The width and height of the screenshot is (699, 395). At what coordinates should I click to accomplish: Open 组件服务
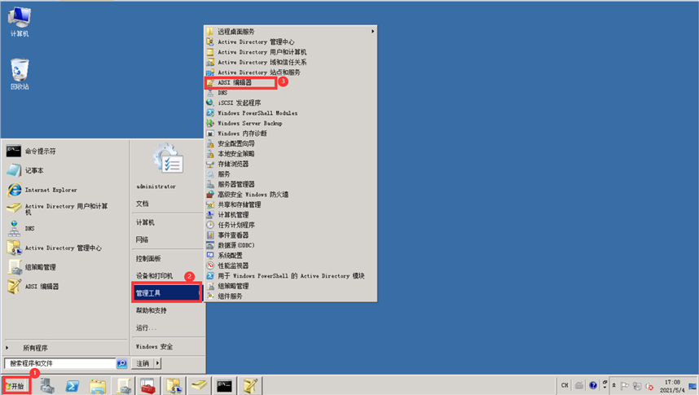click(290, 296)
